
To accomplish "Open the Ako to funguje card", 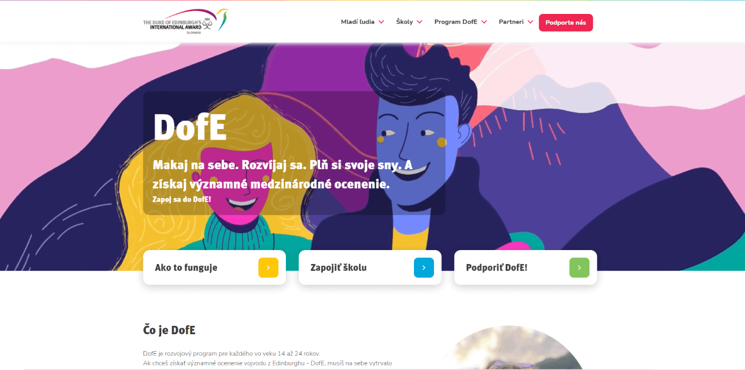I will tap(214, 267).
